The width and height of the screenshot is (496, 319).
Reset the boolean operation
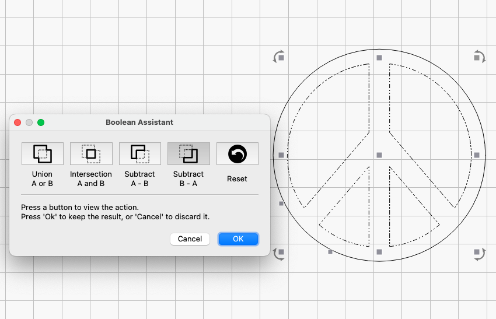tap(237, 153)
